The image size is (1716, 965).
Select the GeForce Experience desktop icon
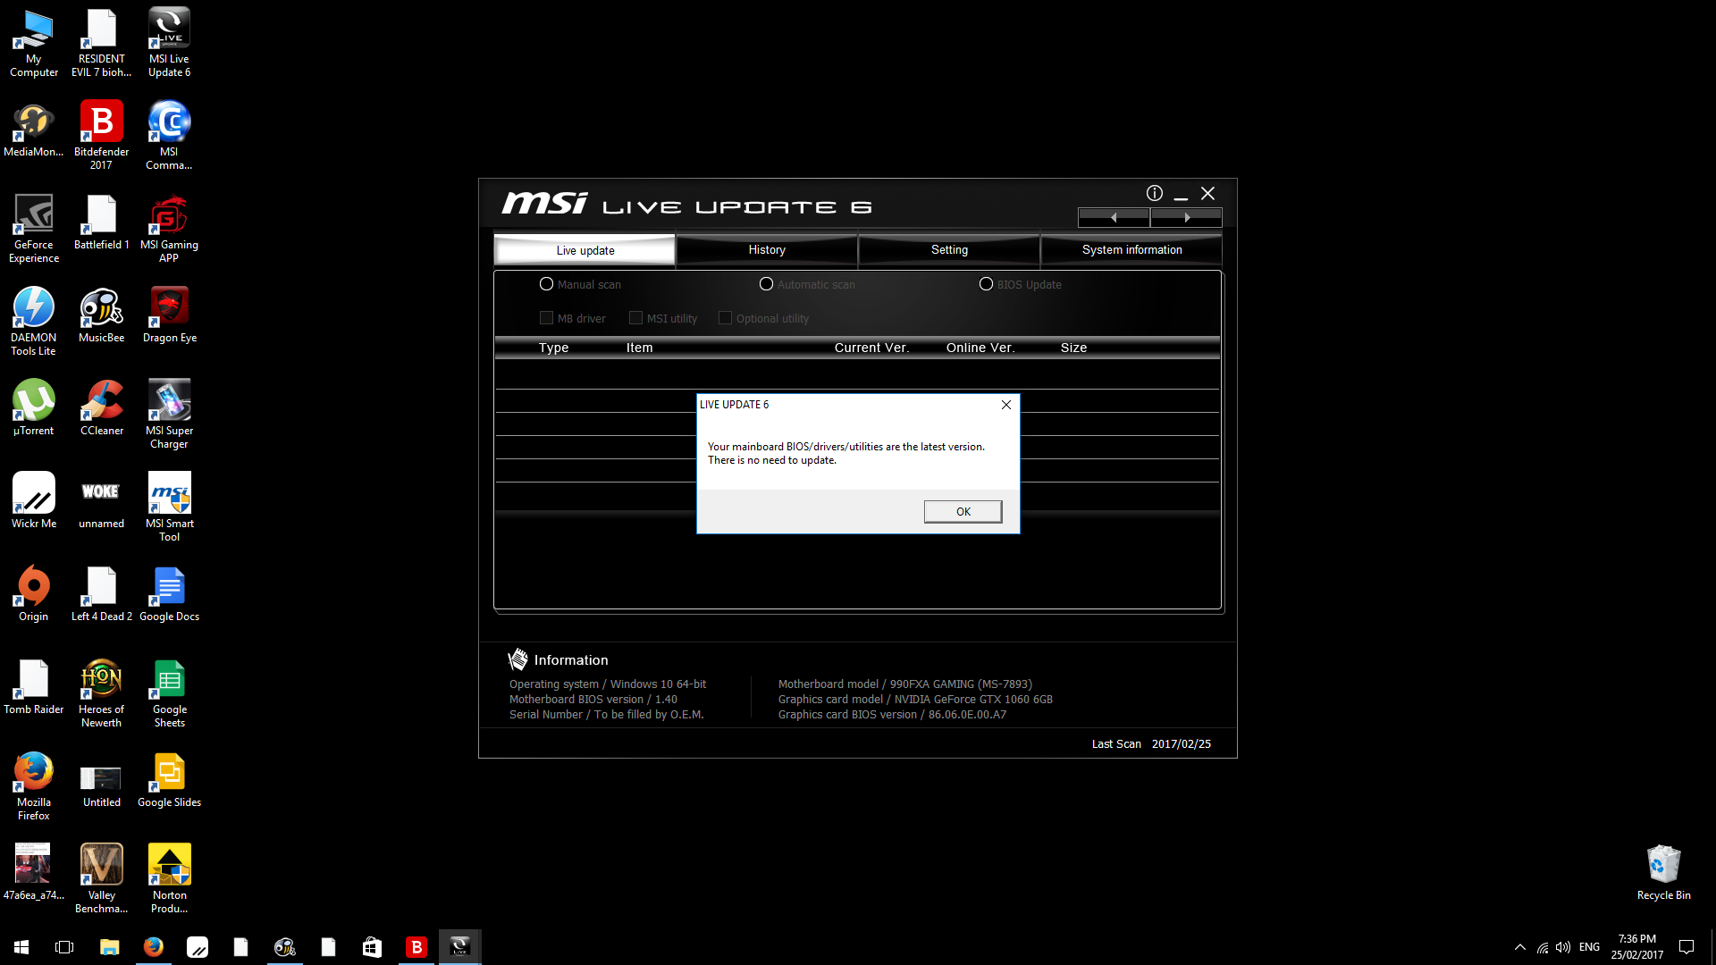tap(33, 229)
